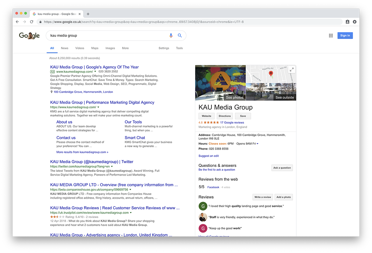Expand arrow beside https://www.kaumediagroup.com/
The height and width of the screenshot is (253, 372).
point(98,107)
